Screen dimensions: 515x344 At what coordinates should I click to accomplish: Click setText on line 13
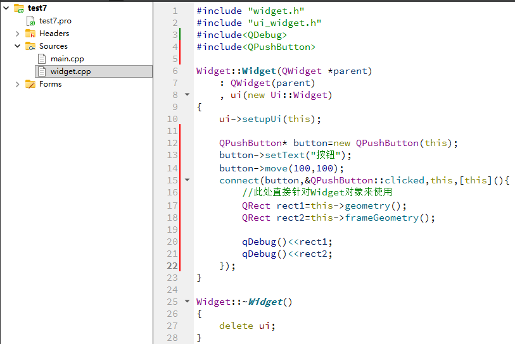tap(284, 155)
